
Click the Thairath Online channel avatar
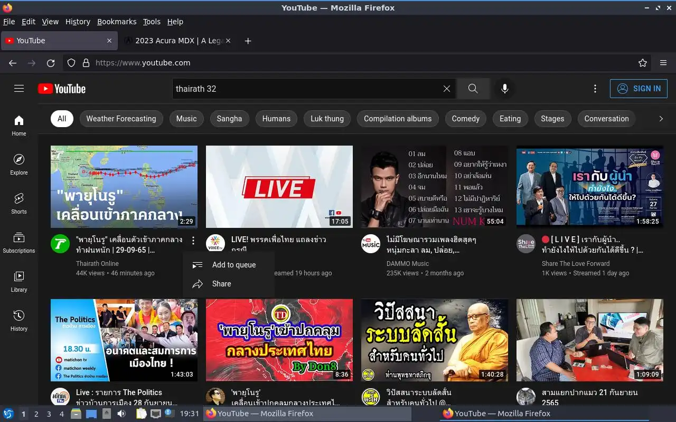coord(60,244)
